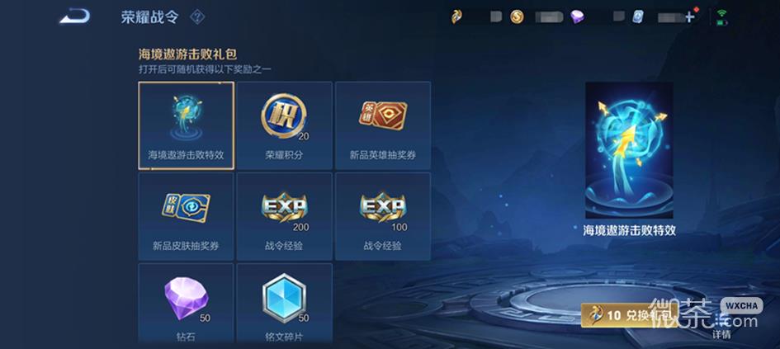
Task: Select the 海境遨游击败特效 reward tile
Action: [186, 125]
